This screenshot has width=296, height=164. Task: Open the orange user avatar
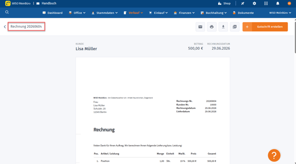tap(289, 4)
